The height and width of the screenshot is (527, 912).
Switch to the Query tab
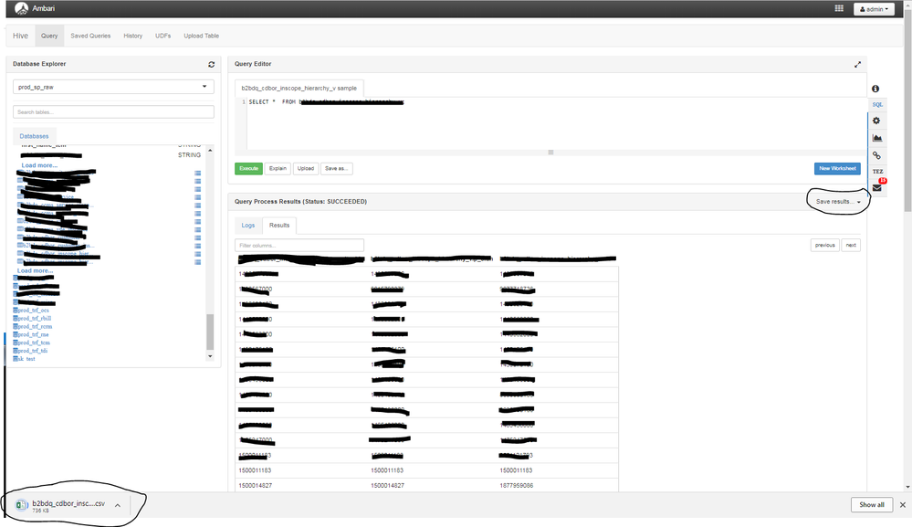(x=49, y=36)
